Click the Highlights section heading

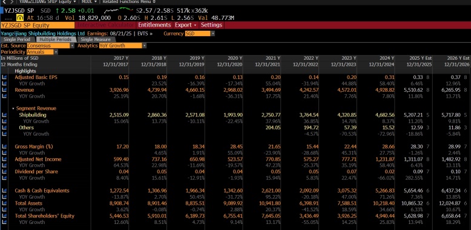(25, 71)
